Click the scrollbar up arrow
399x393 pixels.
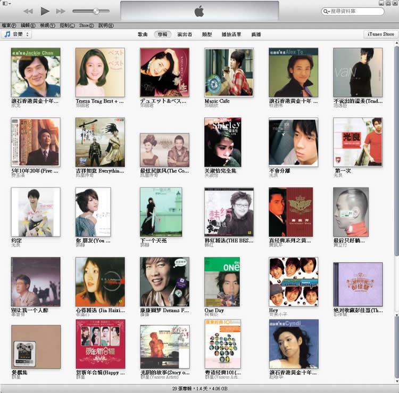point(396,43)
